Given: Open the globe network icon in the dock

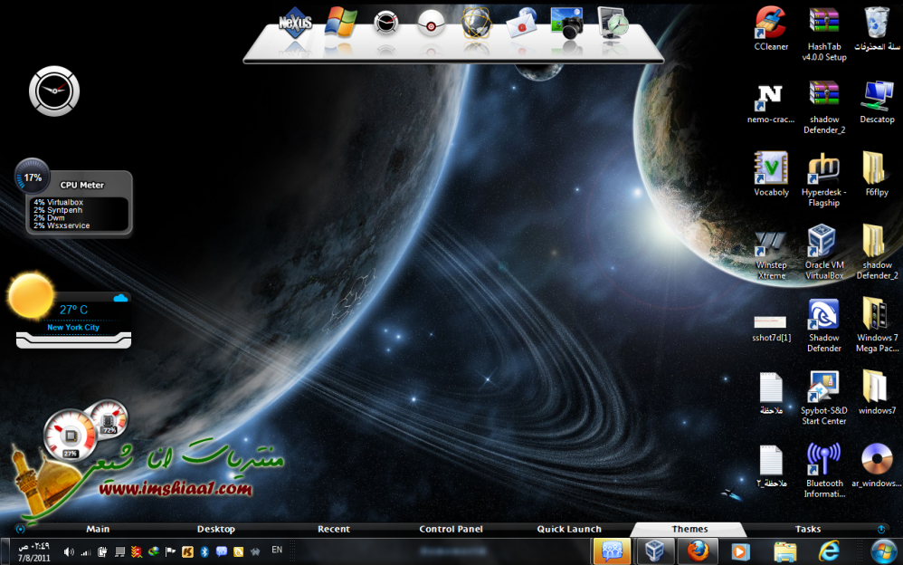Looking at the screenshot, I should 476,23.
